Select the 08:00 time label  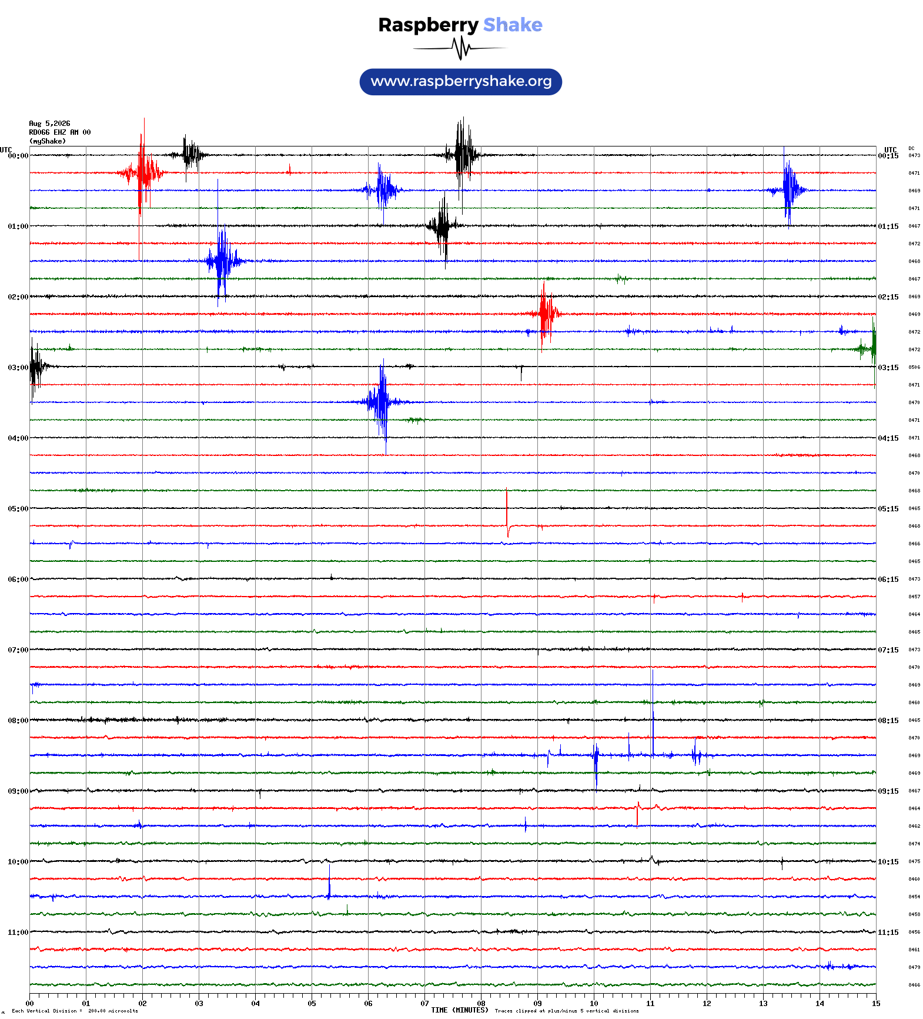(x=18, y=721)
